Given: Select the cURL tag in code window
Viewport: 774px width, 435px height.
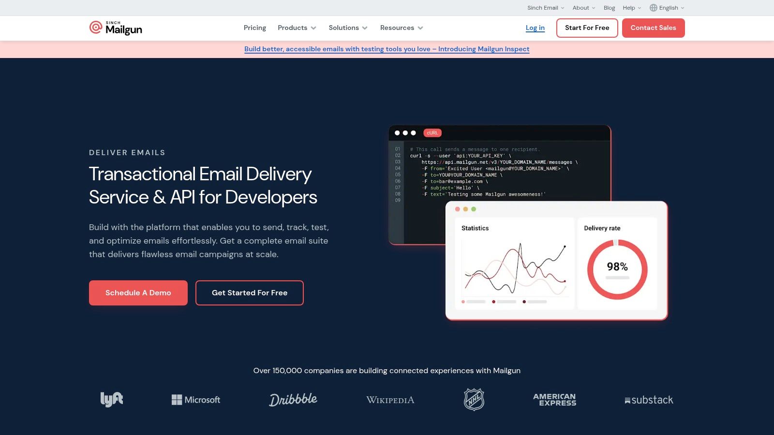Looking at the screenshot, I should [x=432, y=133].
